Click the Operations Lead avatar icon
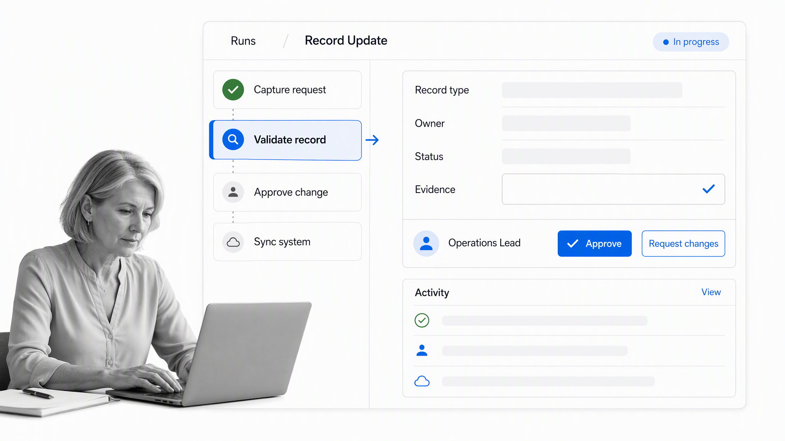Viewport: 785px width, 441px height. click(426, 243)
